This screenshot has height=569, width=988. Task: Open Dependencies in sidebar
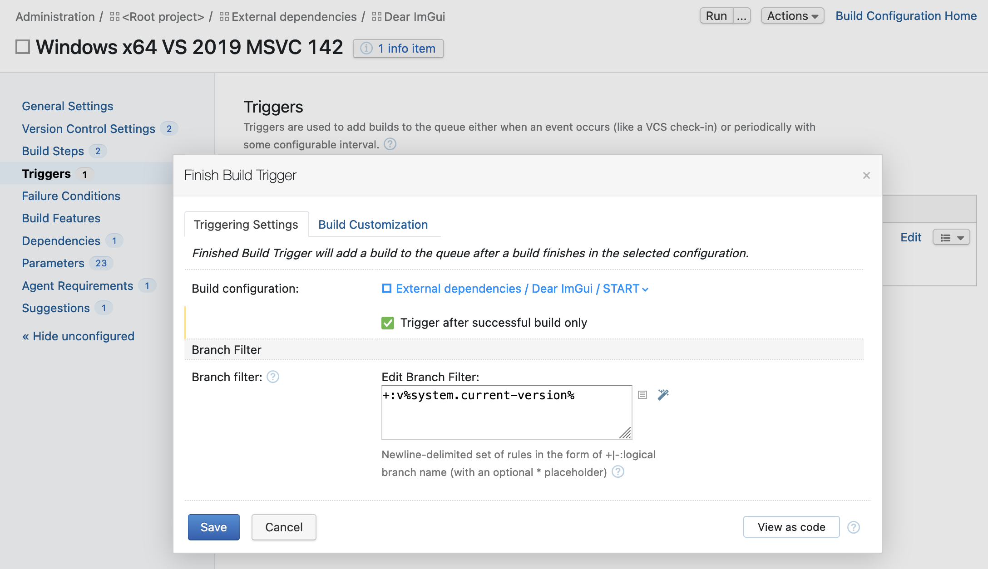[61, 241]
